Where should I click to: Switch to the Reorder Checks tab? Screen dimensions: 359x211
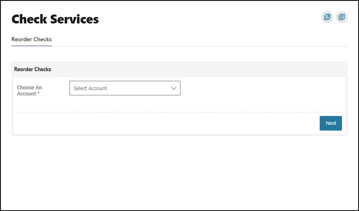(x=32, y=39)
